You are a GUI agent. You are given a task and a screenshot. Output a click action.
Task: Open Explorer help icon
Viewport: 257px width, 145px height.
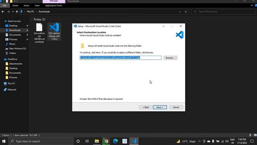256,5
